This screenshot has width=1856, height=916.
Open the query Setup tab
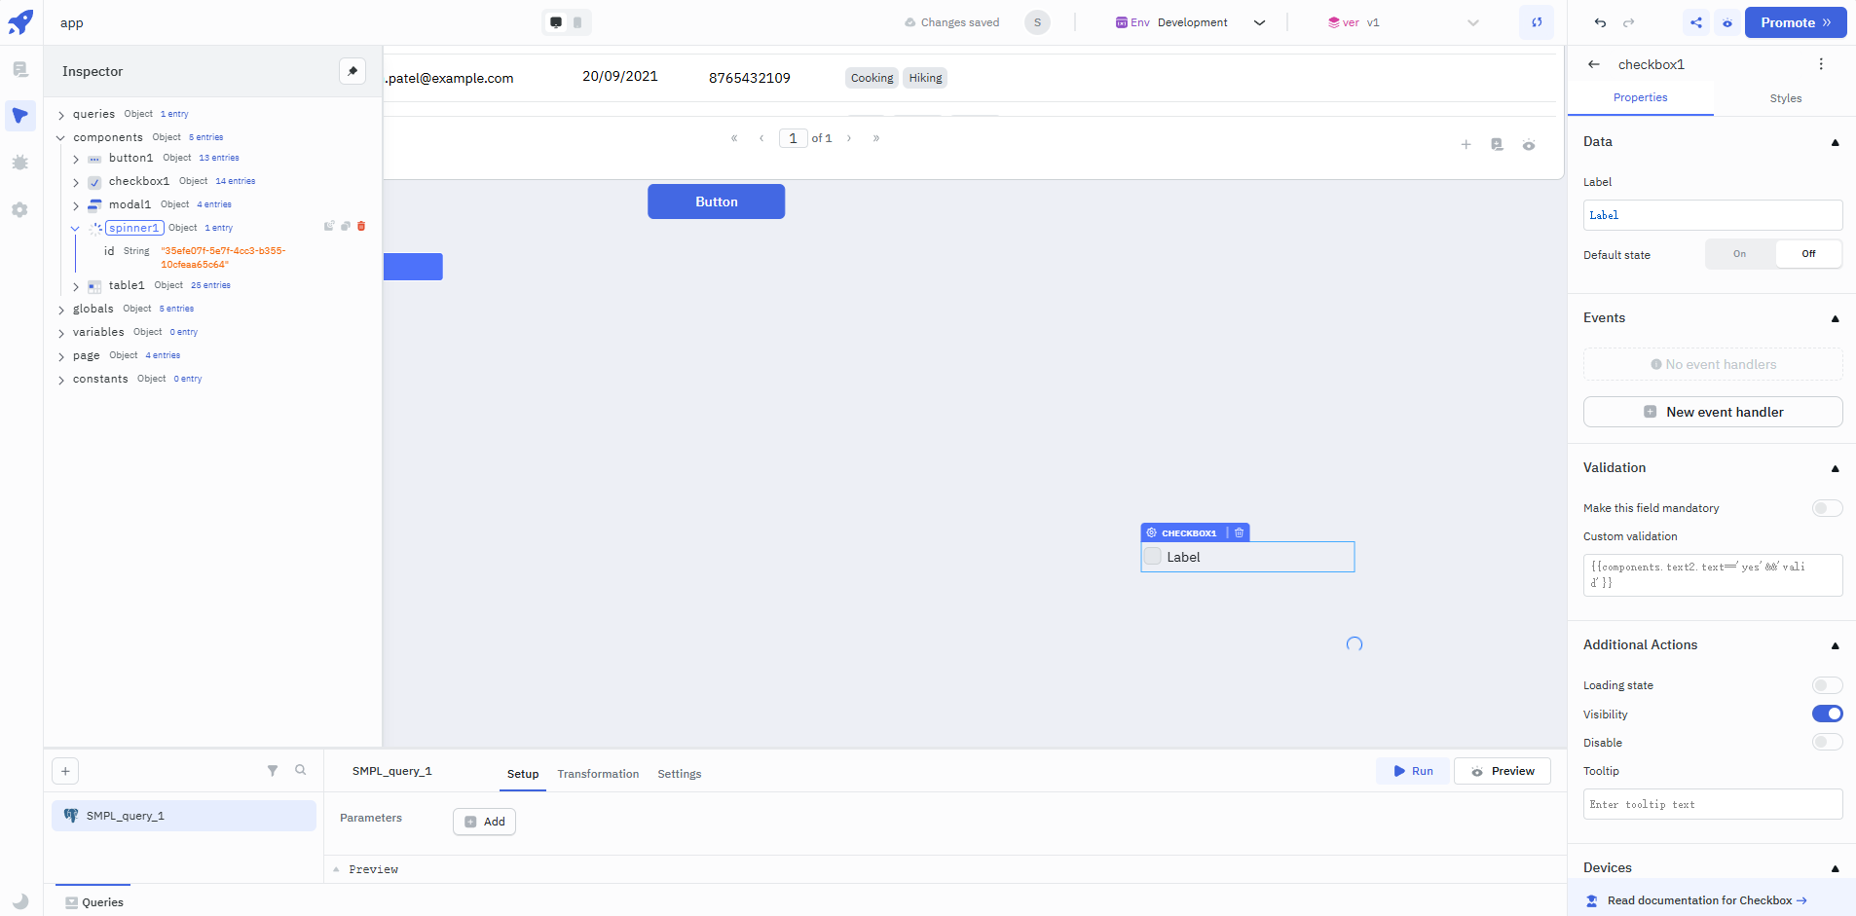(x=523, y=774)
